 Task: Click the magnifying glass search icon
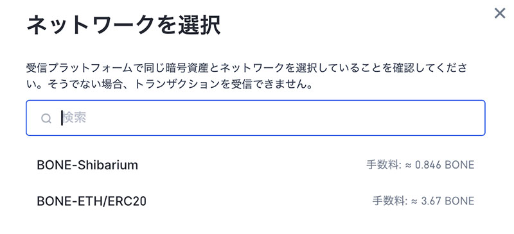click(46, 118)
